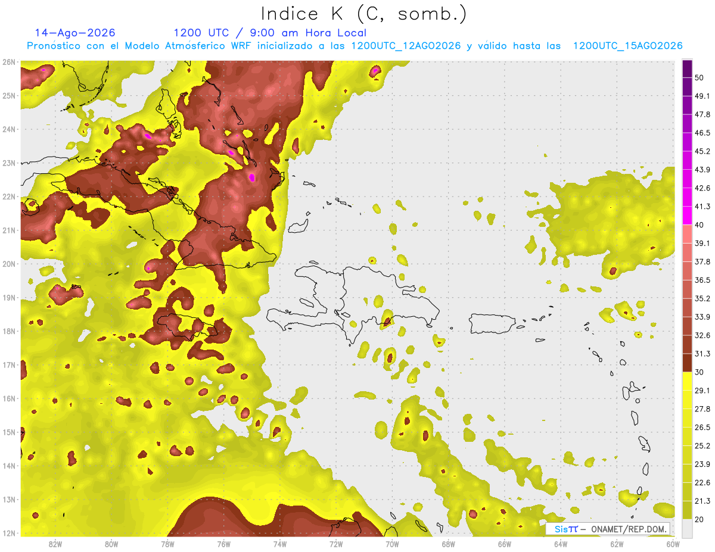Image resolution: width=715 pixels, height=552 pixels.
Task: Click colorbar value '22.6'
Action: pyautogui.click(x=702, y=482)
